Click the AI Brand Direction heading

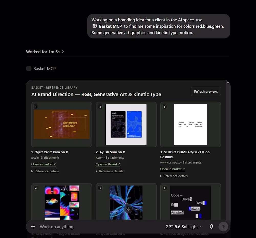(96, 94)
